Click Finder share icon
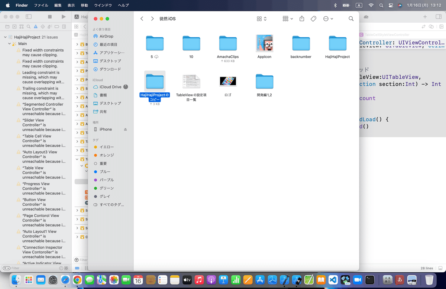The width and height of the screenshot is (446, 289). 302,19
